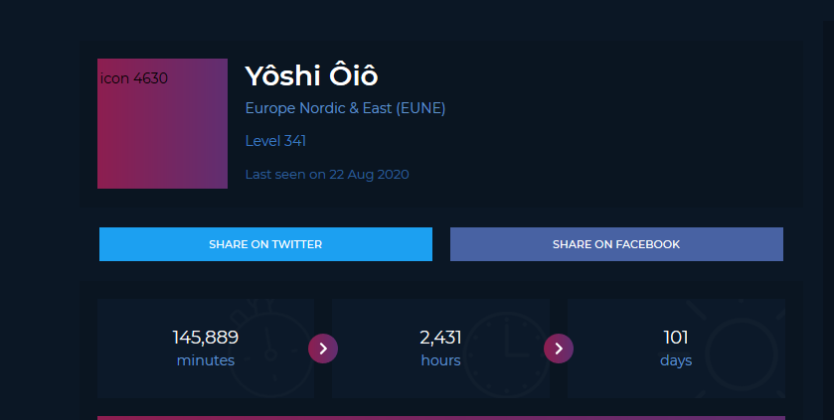
Task: Click the 101 days value
Action: (676, 338)
